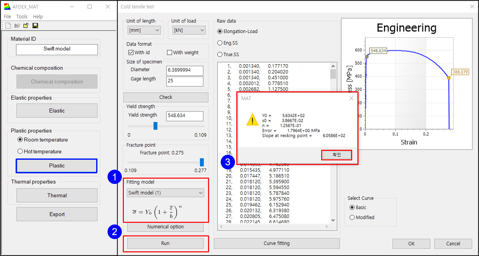The height and width of the screenshot is (256, 479).
Task: Click the Check button
Action: [166, 97]
